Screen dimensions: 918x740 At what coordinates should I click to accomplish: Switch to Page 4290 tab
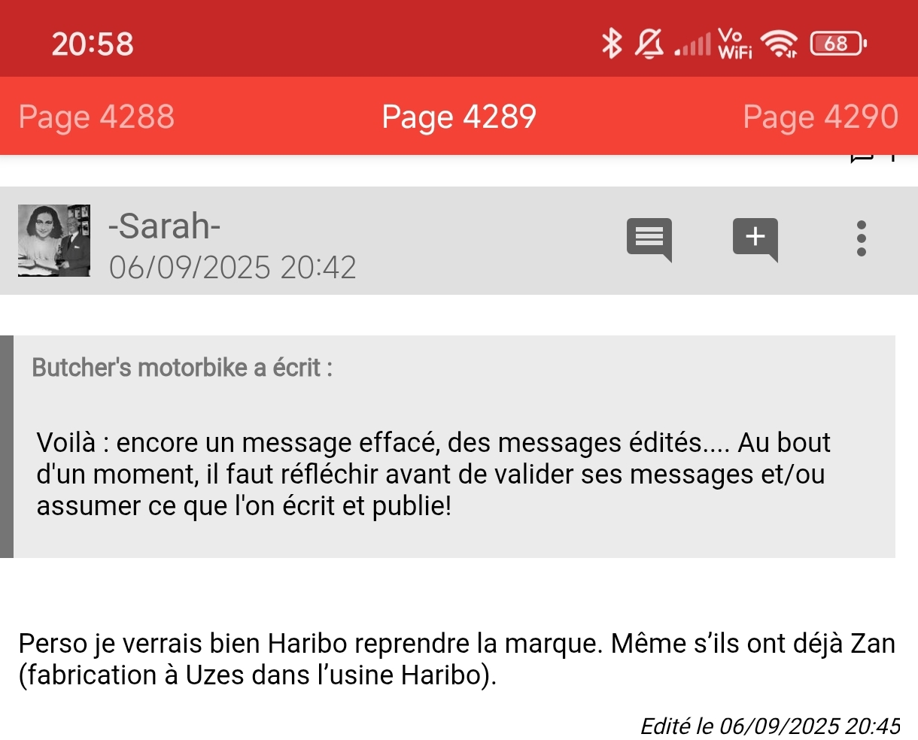pos(821,117)
